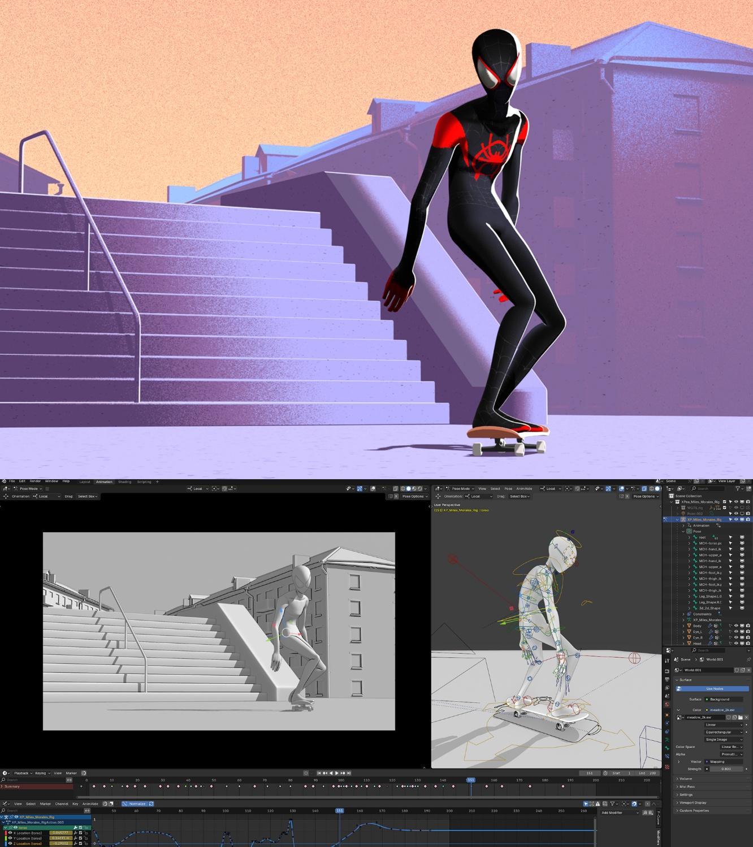
Task: Collapse the XPea_Miles_Morales_Rig collection
Action: click(672, 502)
